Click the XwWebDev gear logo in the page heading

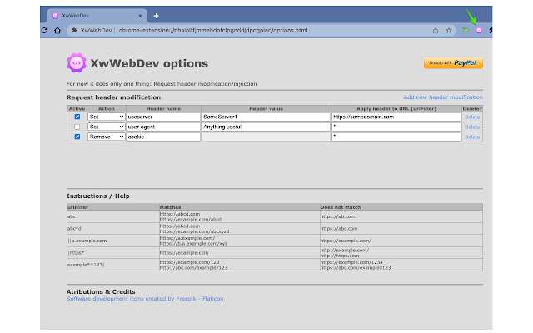pyautogui.click(x=77, y=63)
